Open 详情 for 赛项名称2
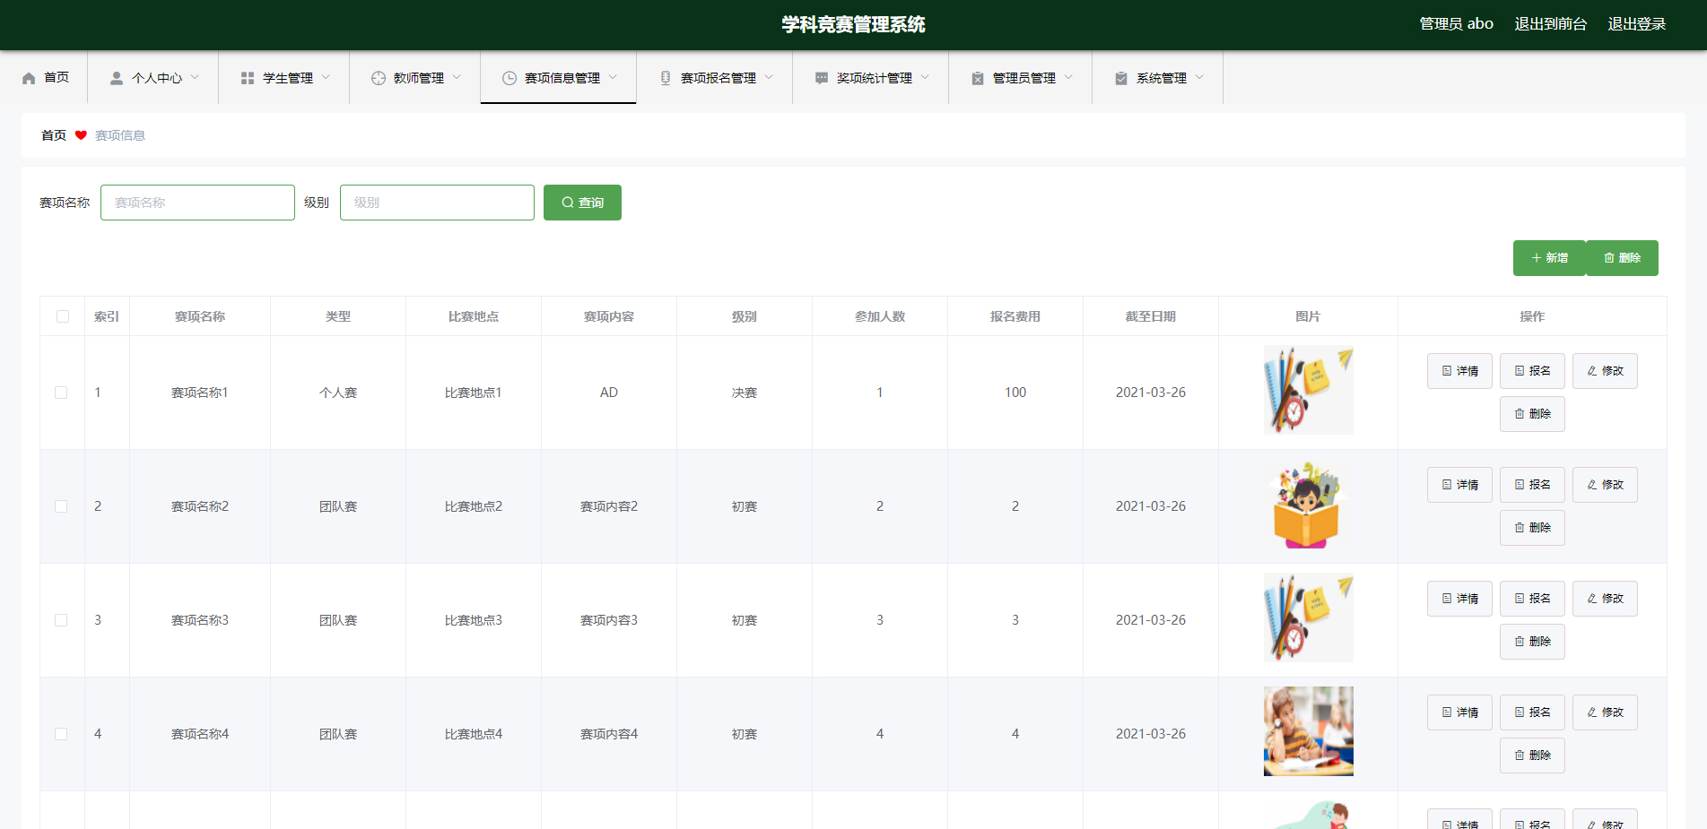 pyautogui.click(x=1459, y=485)
